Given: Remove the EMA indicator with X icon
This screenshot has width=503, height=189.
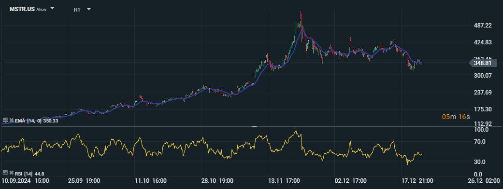Looking at the screenshot, I should click(11, 121).
